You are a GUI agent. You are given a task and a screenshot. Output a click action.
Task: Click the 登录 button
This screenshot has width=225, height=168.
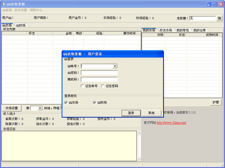131,113
